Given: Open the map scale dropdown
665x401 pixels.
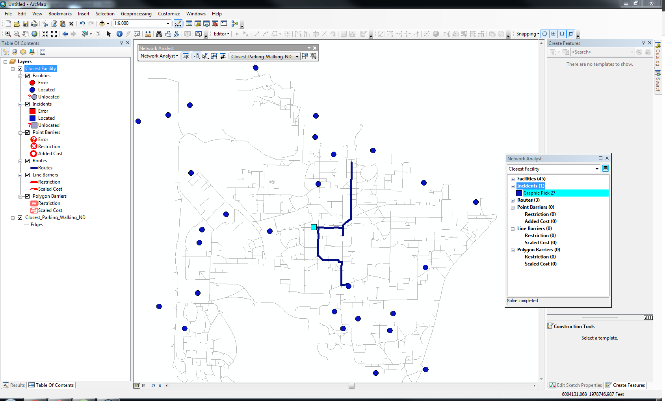Looking at the screenshot, I should (x=168, y=23).
